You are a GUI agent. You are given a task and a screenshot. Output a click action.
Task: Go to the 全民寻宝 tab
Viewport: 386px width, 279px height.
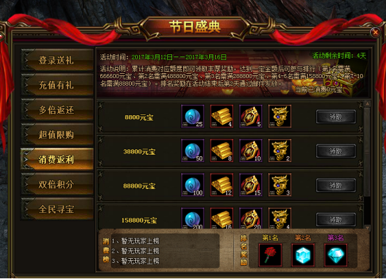pos(57,209)
